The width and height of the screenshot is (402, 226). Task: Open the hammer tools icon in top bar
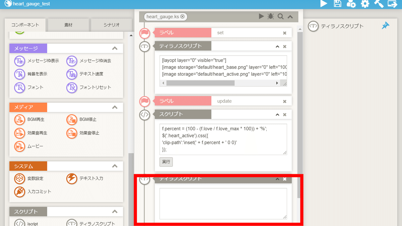379,4
